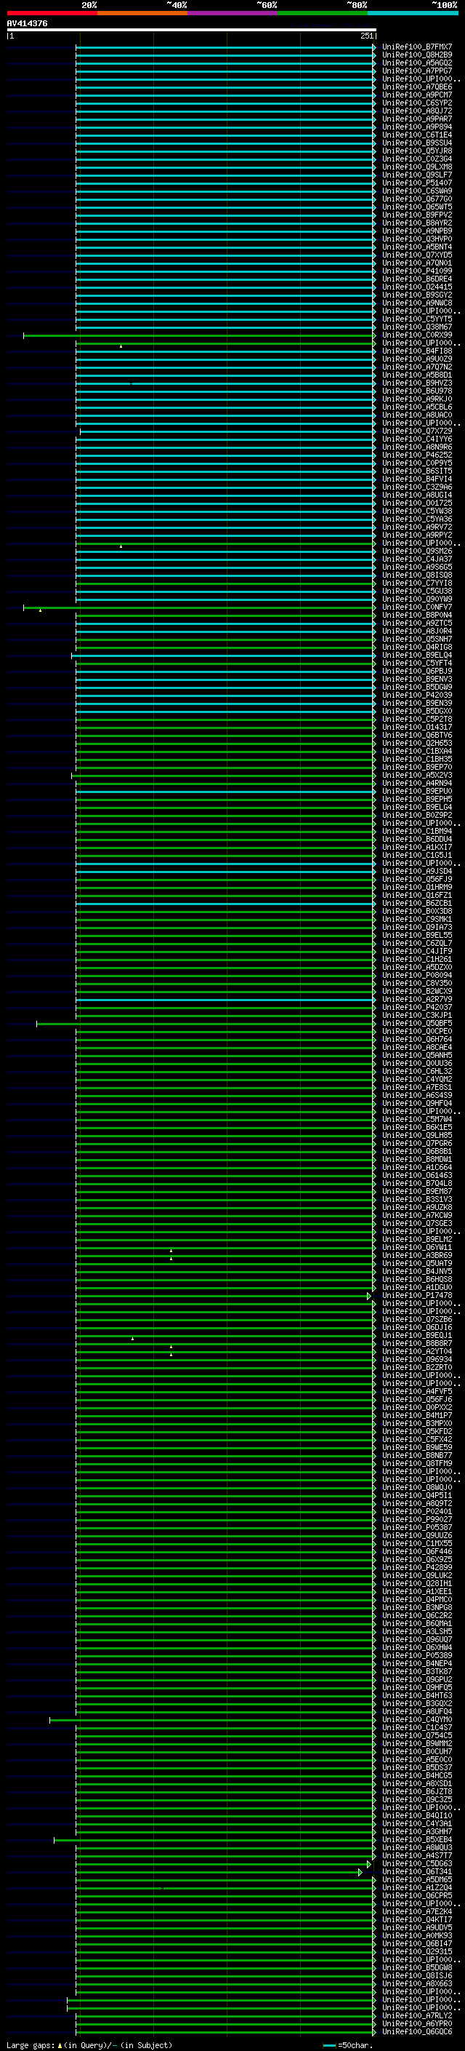The height and width of the screenshot is (2051, 465).
Task: Select hit label UniRef100_A2R7V9
Action: (416, 999)
